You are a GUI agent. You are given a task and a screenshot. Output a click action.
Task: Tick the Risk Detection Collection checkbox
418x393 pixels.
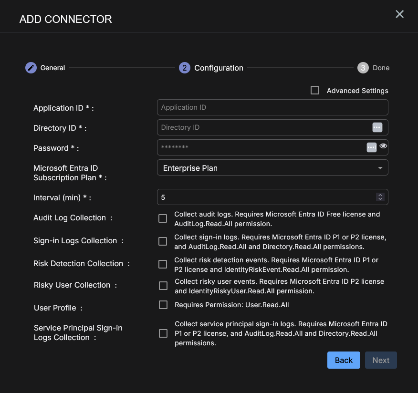pyautogui.click(x=163, y=264)
